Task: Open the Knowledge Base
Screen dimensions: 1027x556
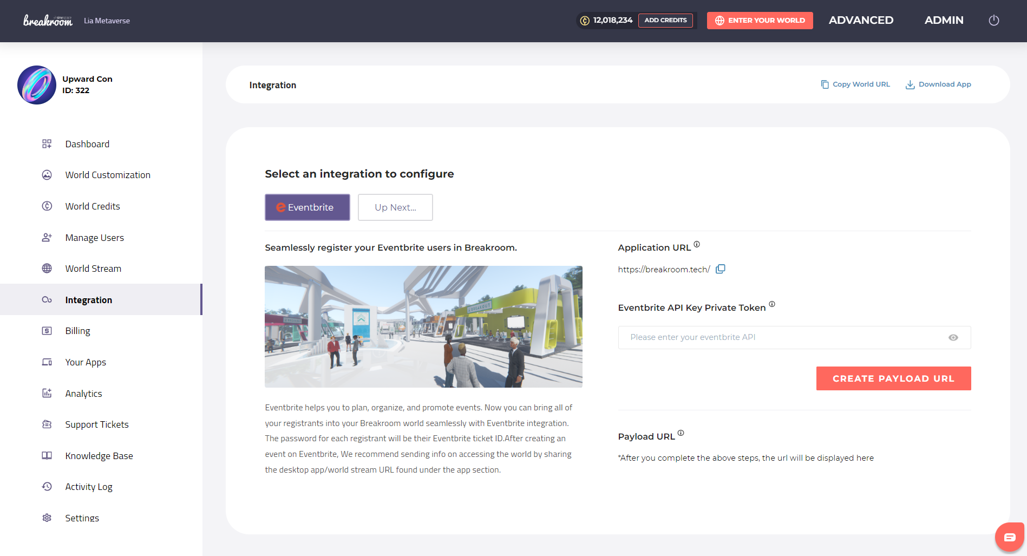Action: pyautogui.click(x=99, y=456)
